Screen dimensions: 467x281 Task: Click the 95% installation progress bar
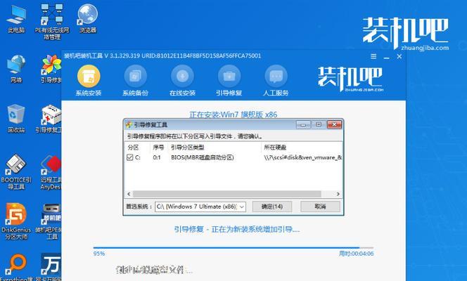click(233, 248)
